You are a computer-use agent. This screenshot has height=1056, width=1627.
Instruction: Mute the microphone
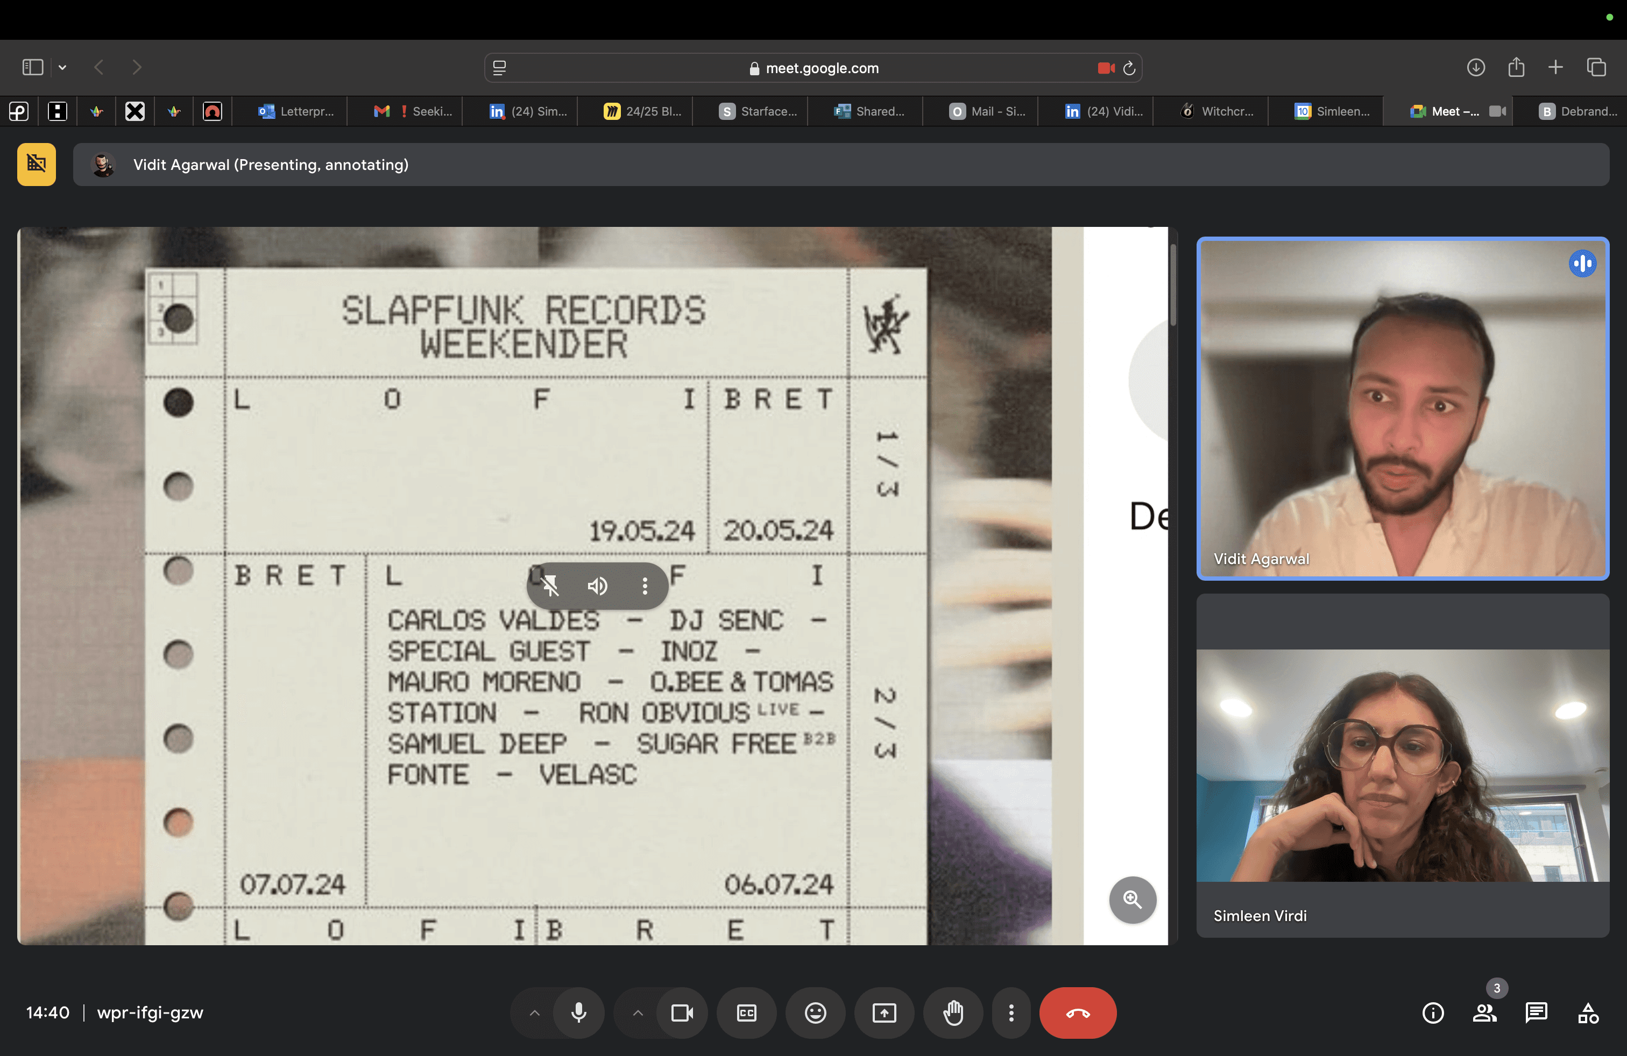point(578,1013)
